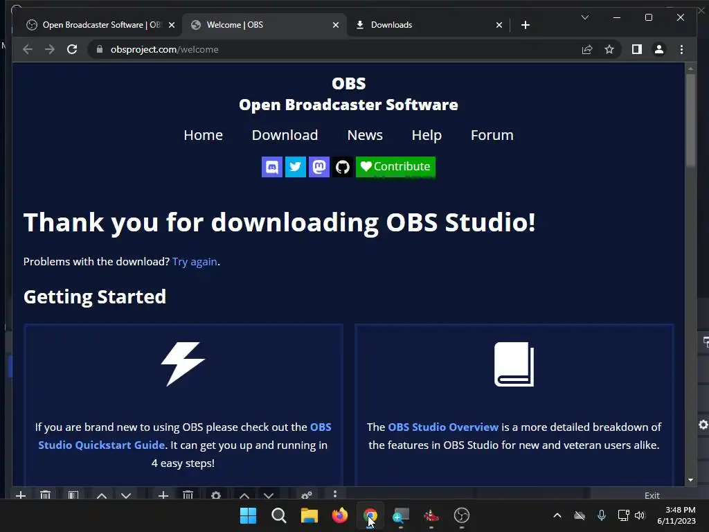
Task: Open the OBS Studio taskbar icon
Action: point(462,515)
